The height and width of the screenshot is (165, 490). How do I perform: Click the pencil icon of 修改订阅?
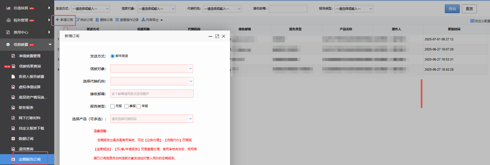[78, 20]
